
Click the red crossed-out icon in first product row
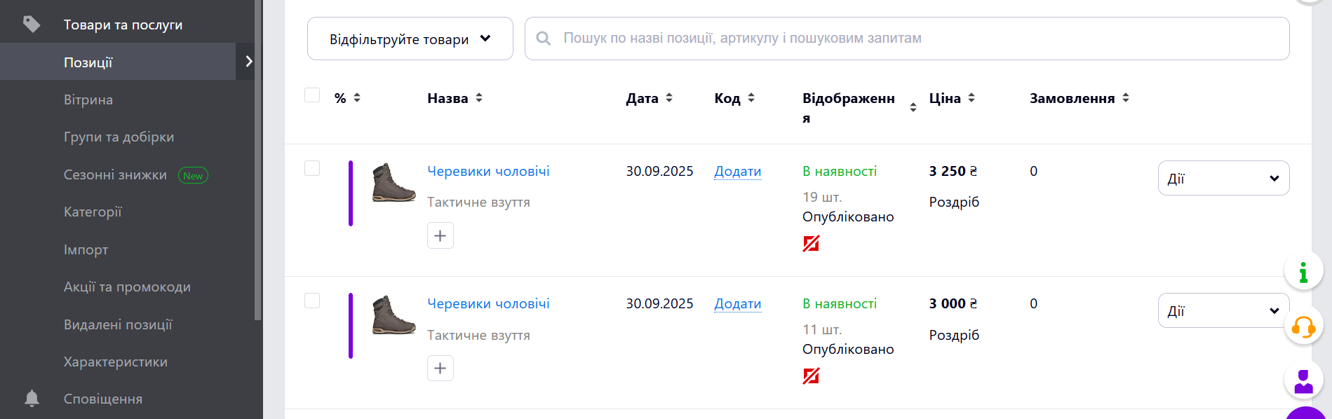pyautogui.click(x=811, y=244)
